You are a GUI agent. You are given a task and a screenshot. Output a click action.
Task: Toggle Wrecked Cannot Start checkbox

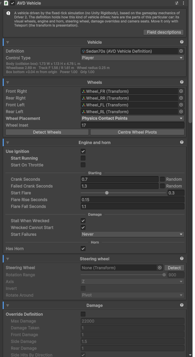click(x=83, y=227)
